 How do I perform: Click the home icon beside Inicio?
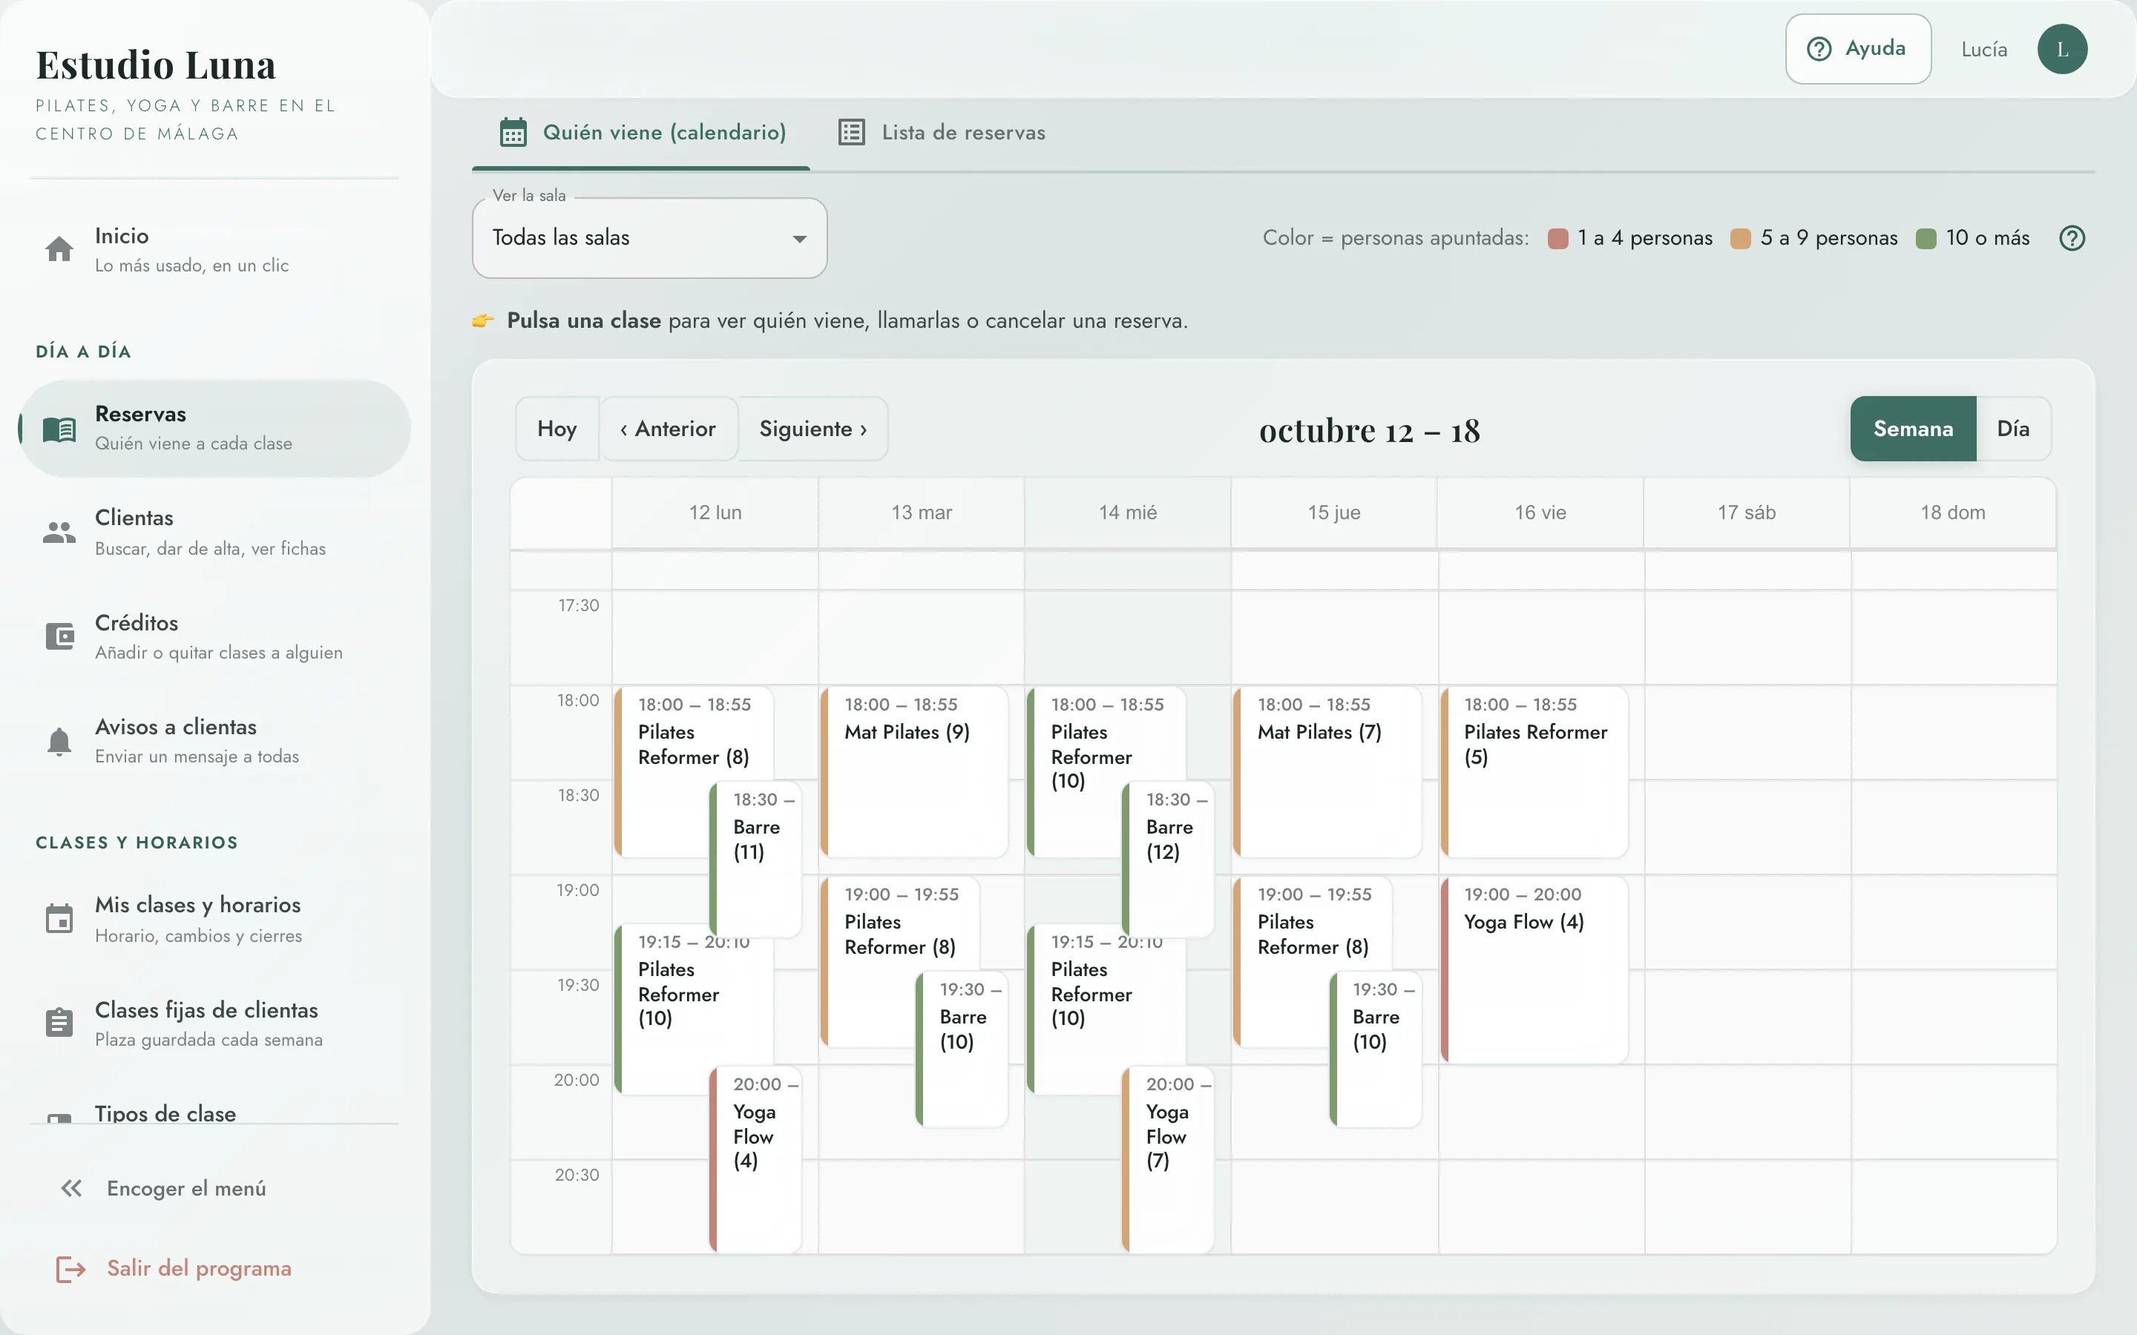59,249
